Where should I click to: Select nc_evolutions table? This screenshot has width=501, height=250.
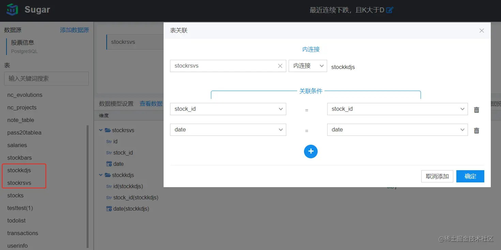tap(25, 95)
